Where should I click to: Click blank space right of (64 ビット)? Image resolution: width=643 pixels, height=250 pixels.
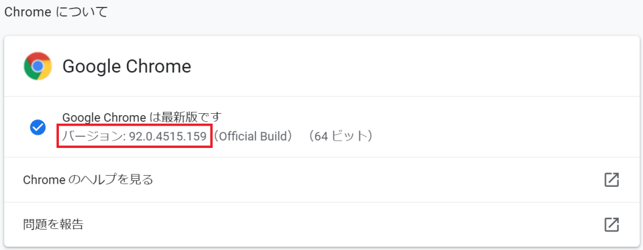click(496, 136)
